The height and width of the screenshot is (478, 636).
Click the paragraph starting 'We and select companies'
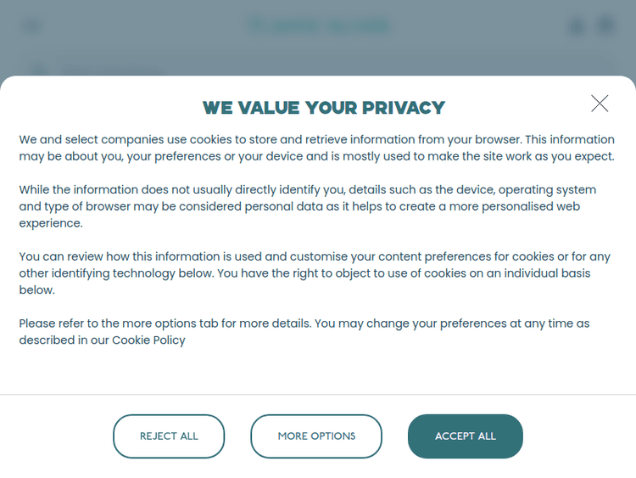(316, 148)
